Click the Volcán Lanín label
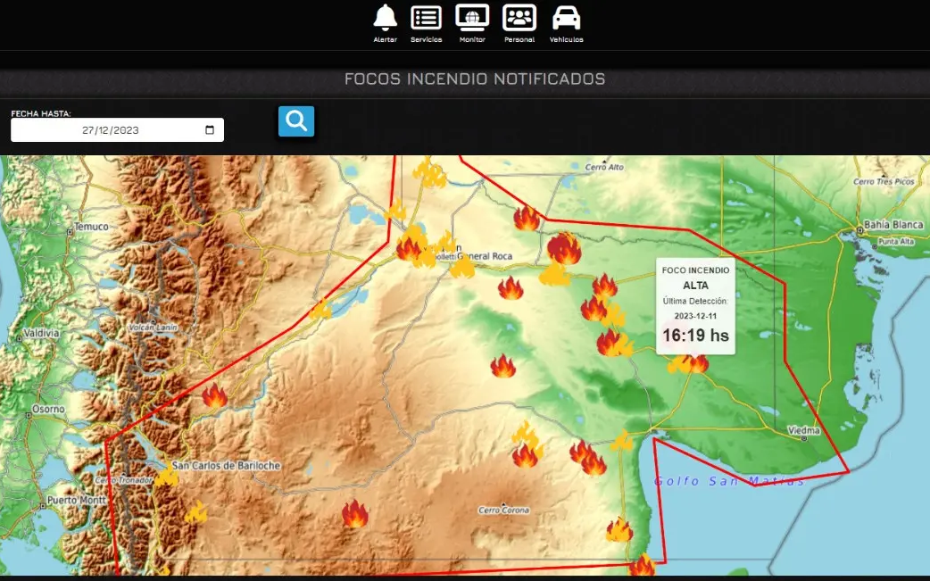The width and height of the screenshot is (930, 581). click(x=153, y=328)
